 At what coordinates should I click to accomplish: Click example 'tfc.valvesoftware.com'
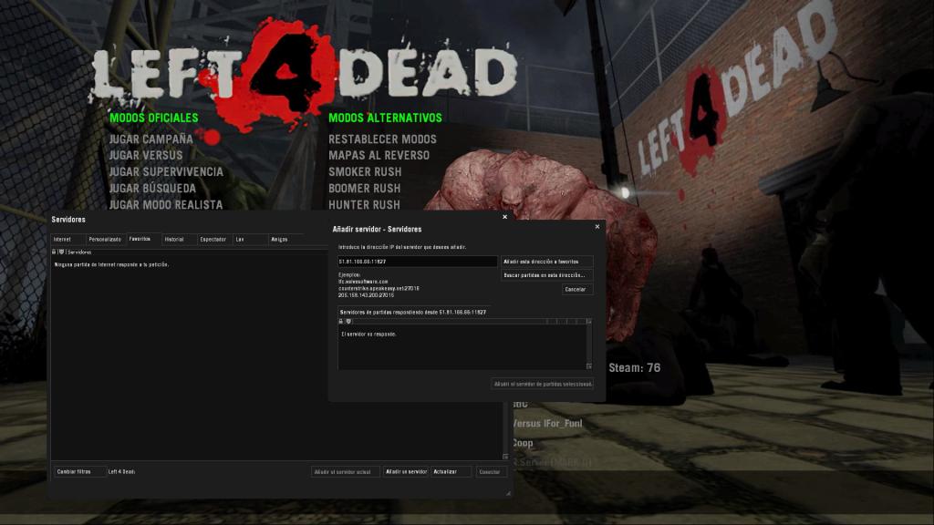point(363,282)
